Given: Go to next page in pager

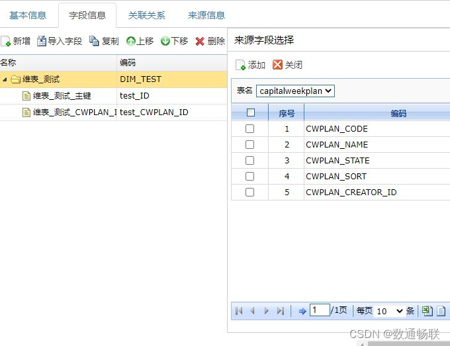Looking at the screenshot, I should [x=267, y=311].
